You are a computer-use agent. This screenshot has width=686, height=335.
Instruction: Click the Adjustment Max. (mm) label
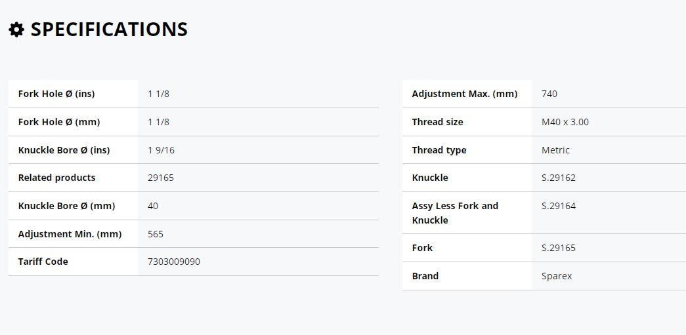464,94
